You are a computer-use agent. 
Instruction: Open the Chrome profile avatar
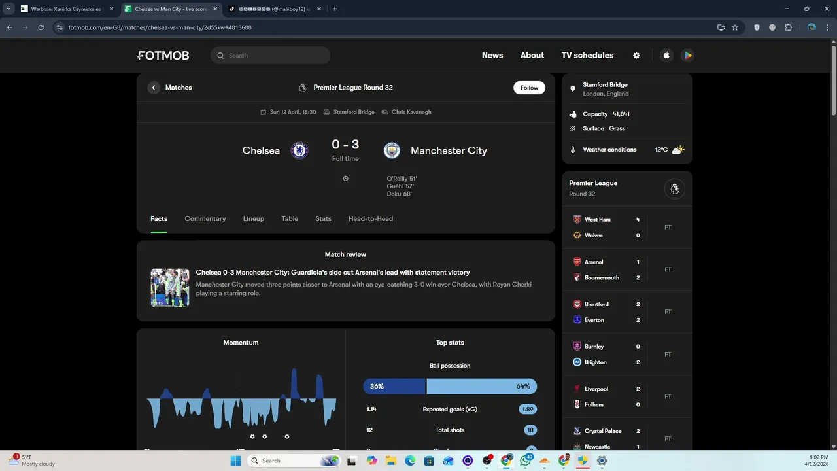click(811, 27)
